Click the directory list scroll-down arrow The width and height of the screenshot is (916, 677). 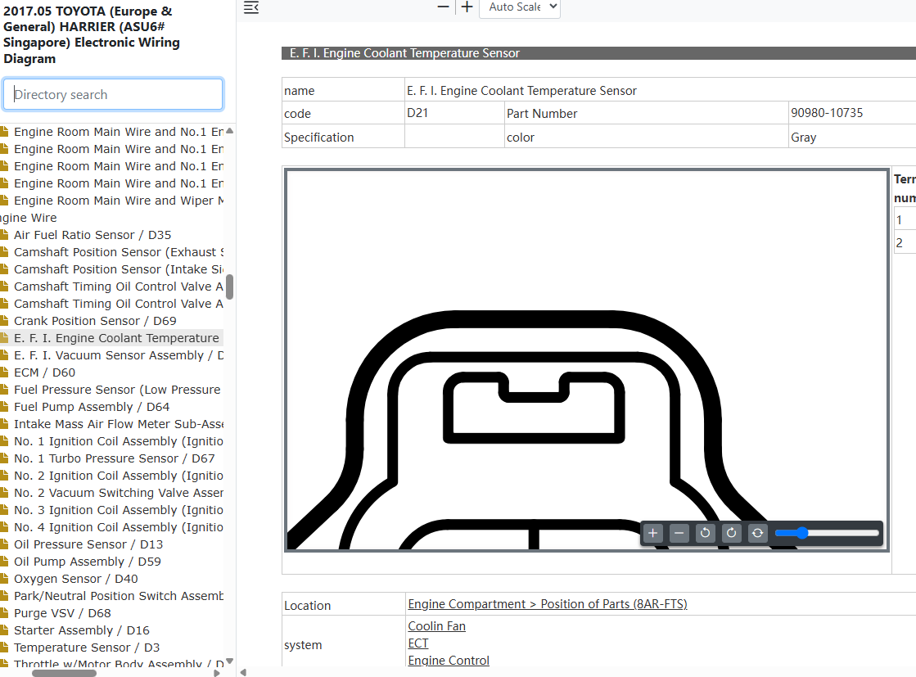(x=229, y=661)
